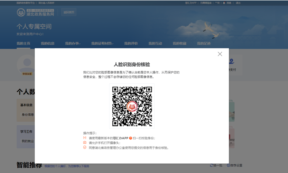This screenshot has height=173, width=288.
Task: Click the checkmark icon beside the consent instruction
Action: [x=85, y=147]
